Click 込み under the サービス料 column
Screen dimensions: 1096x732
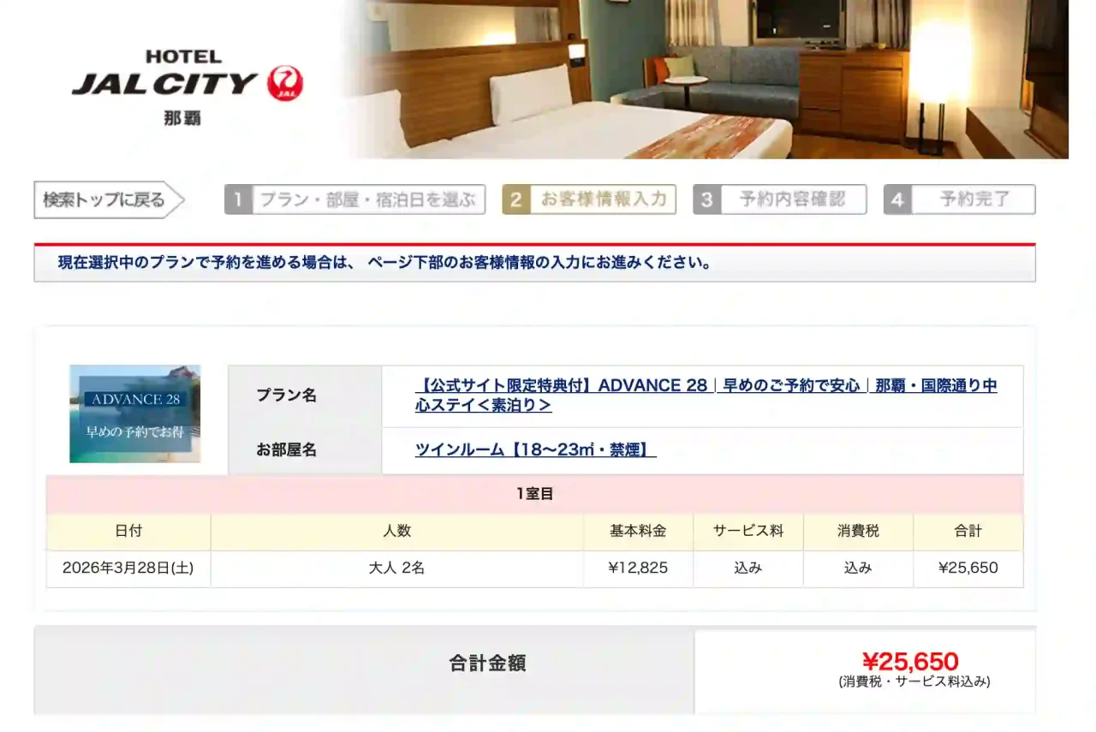[748, 568]
